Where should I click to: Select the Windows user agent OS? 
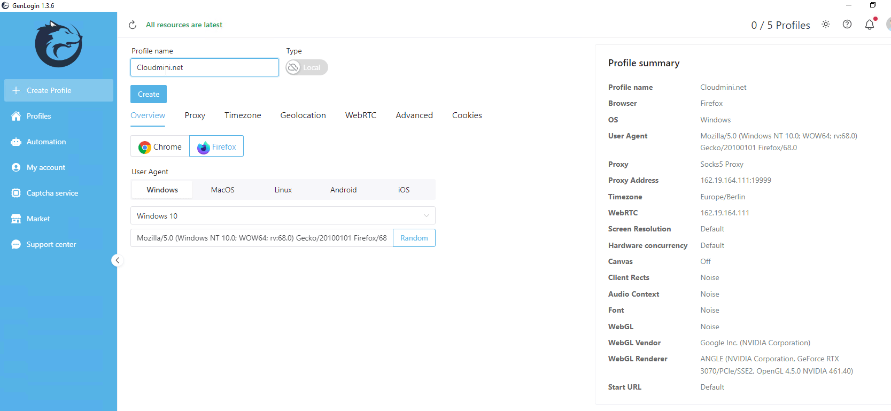coord(162,190)
